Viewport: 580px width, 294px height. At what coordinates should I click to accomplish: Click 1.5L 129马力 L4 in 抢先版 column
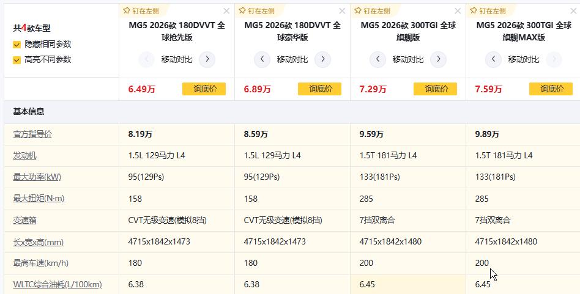(157, 156)
